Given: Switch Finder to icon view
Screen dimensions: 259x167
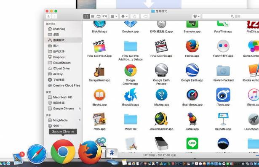Looking at the screenshot, I should point(87,16).
